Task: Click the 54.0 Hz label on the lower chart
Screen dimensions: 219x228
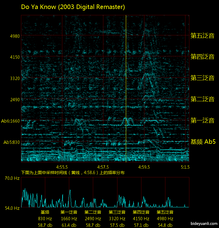Action: (12, 208)
